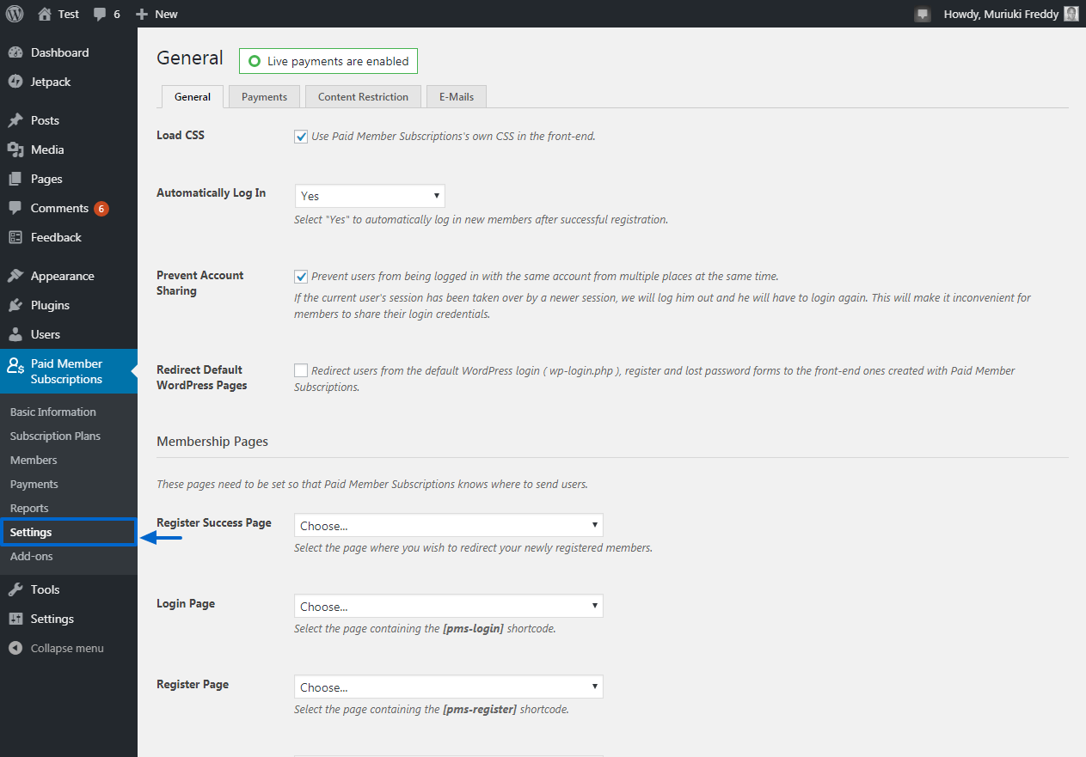Open Subscription Plans submenu
This screenshot has width=1086, height=757.
point(55,436)
